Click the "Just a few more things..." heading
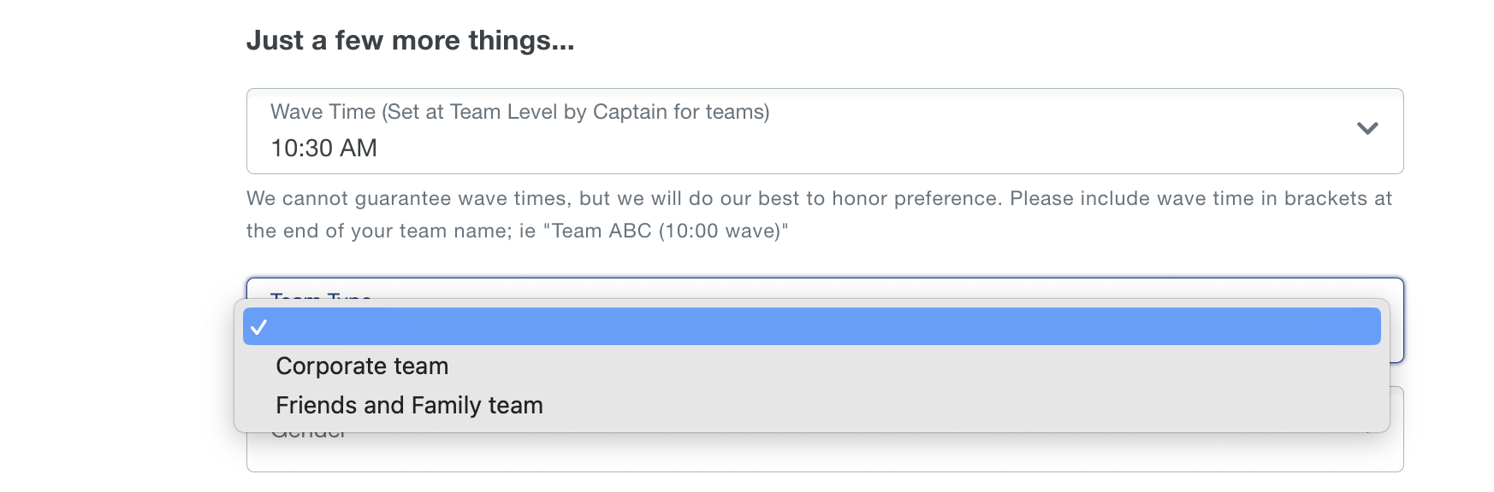 pos(410,41)
